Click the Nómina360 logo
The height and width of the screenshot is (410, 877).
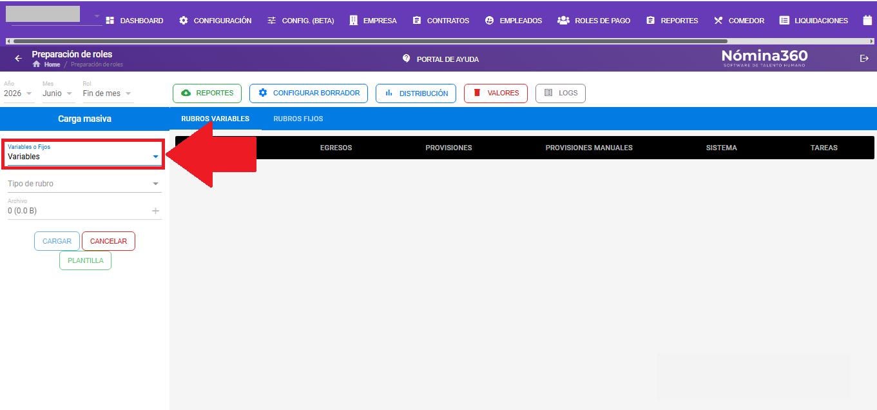tap(764, 58)
